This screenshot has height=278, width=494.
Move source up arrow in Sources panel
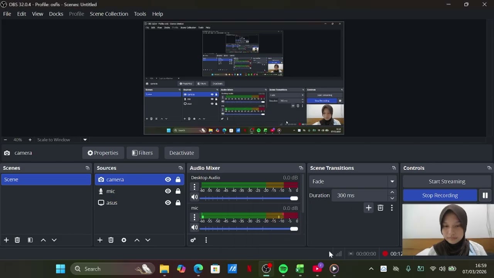click(x=137, y=240)
